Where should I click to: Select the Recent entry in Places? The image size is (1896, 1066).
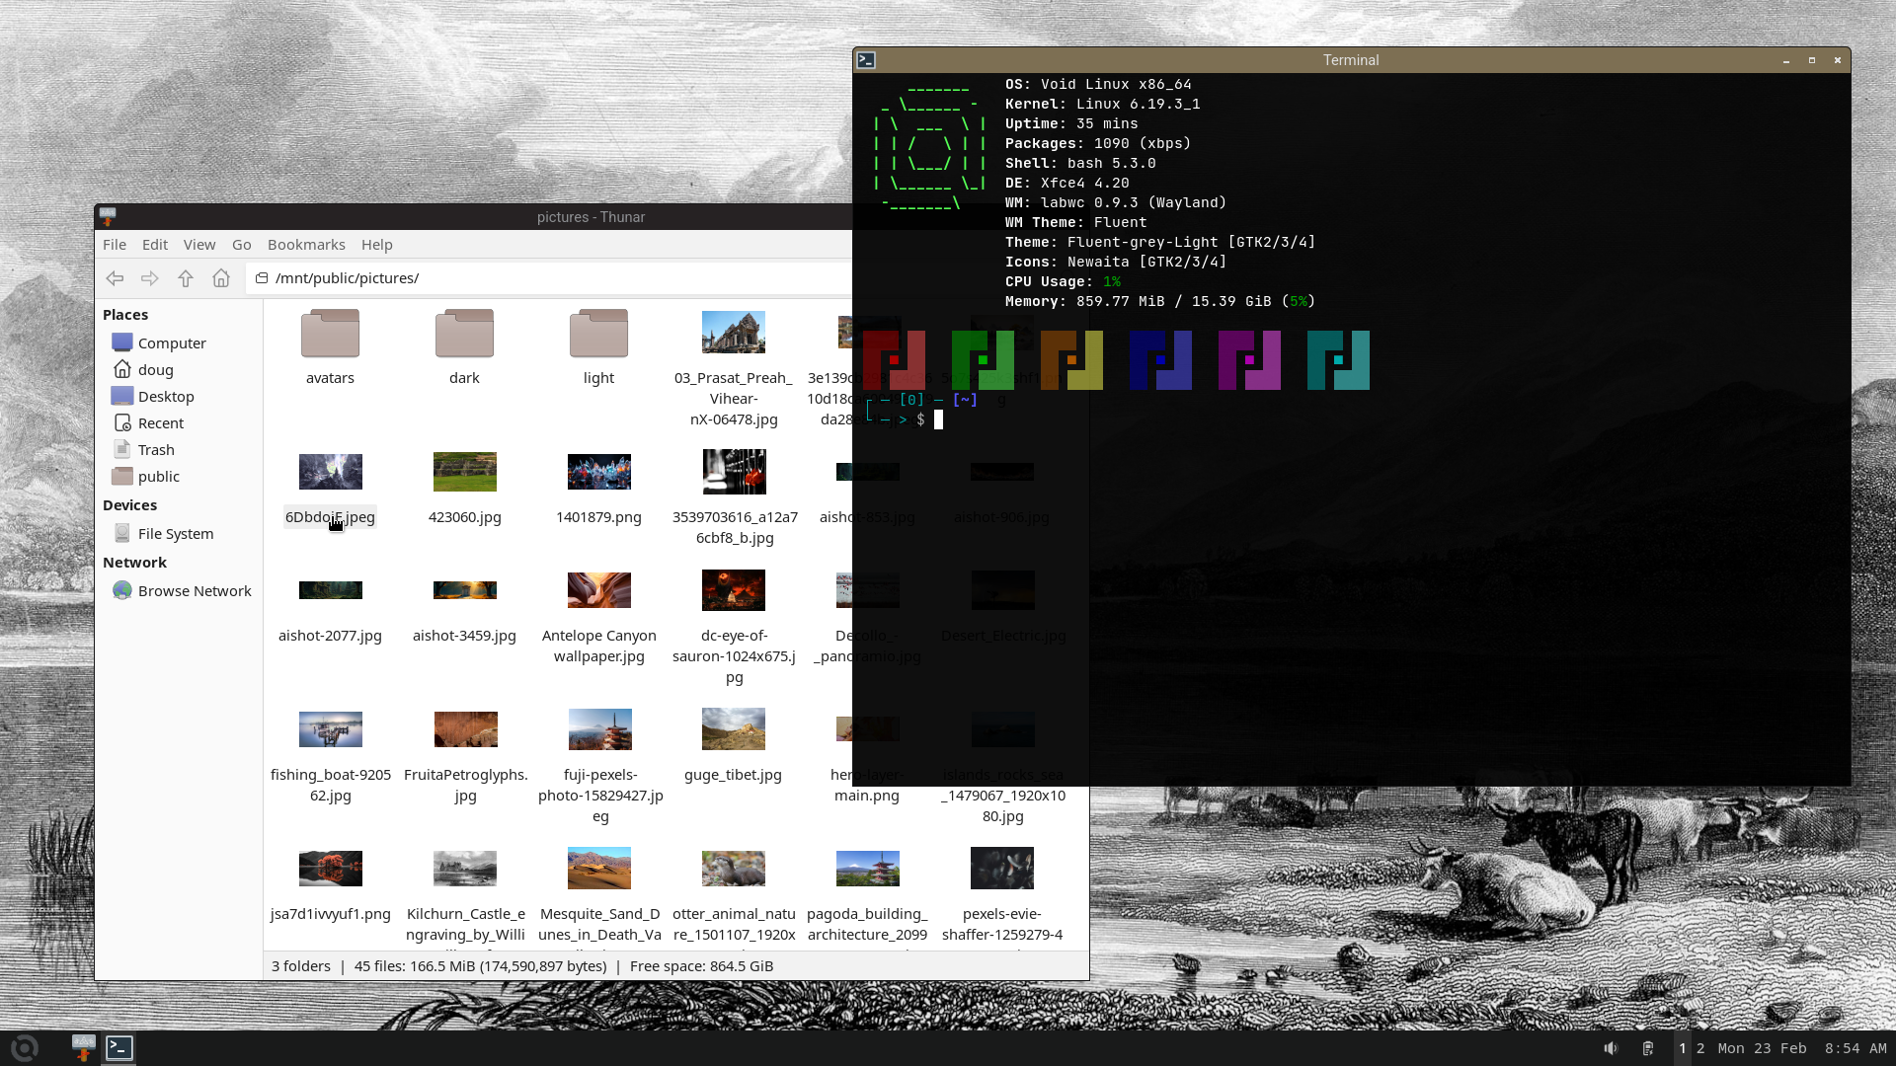click(x=160, y=423)
